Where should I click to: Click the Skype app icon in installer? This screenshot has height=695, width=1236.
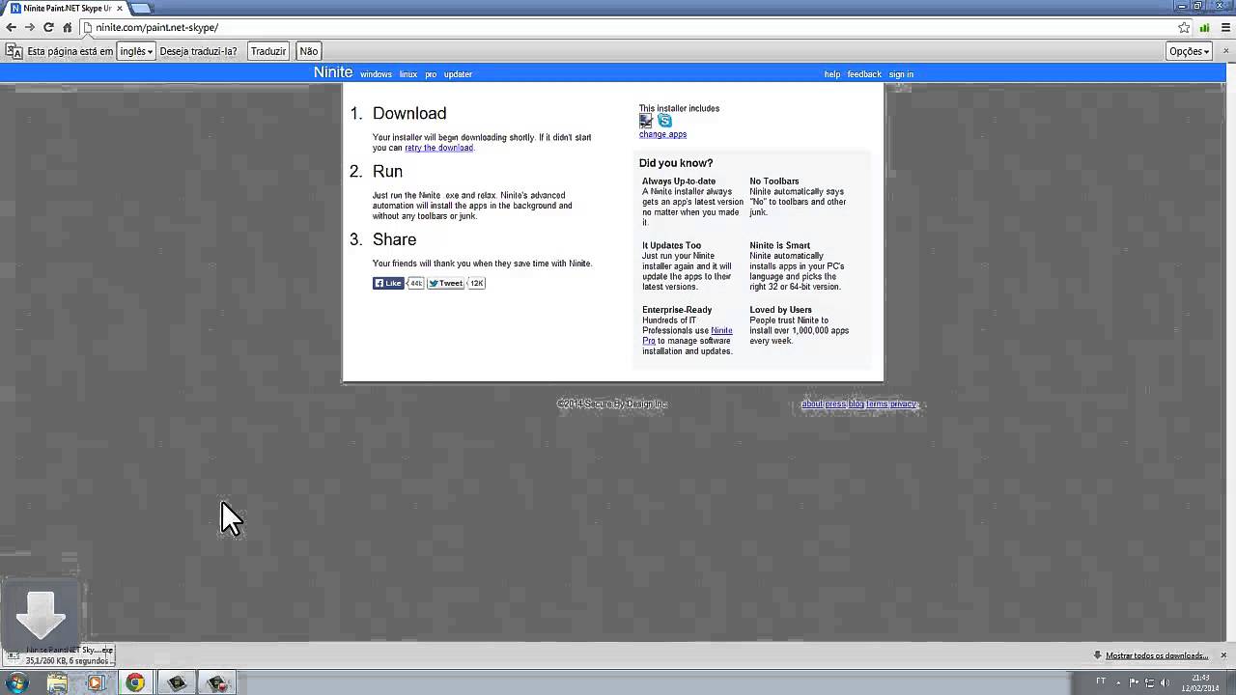(x=664, y=121)
